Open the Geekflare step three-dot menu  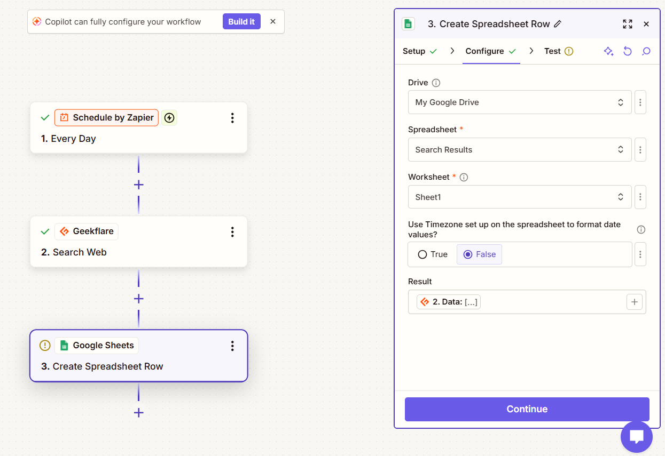[x=232, y=231]
